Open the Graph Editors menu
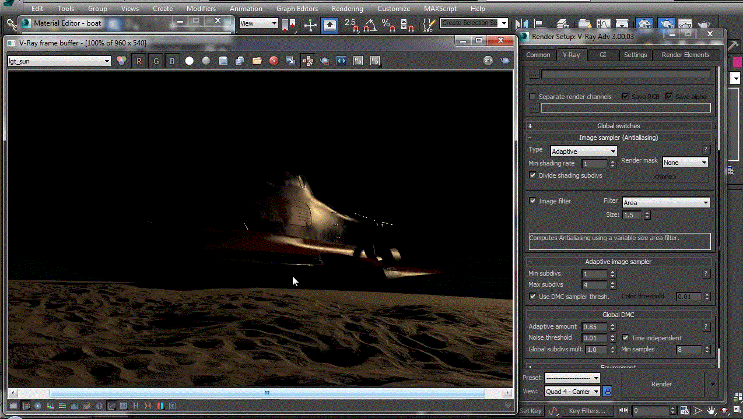Screen dimensions: 743x419 click(x=297, y=9)
